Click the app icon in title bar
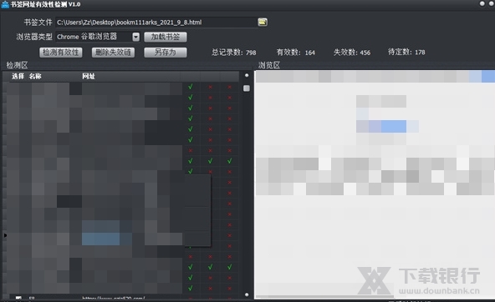 (x=5, y=4)
